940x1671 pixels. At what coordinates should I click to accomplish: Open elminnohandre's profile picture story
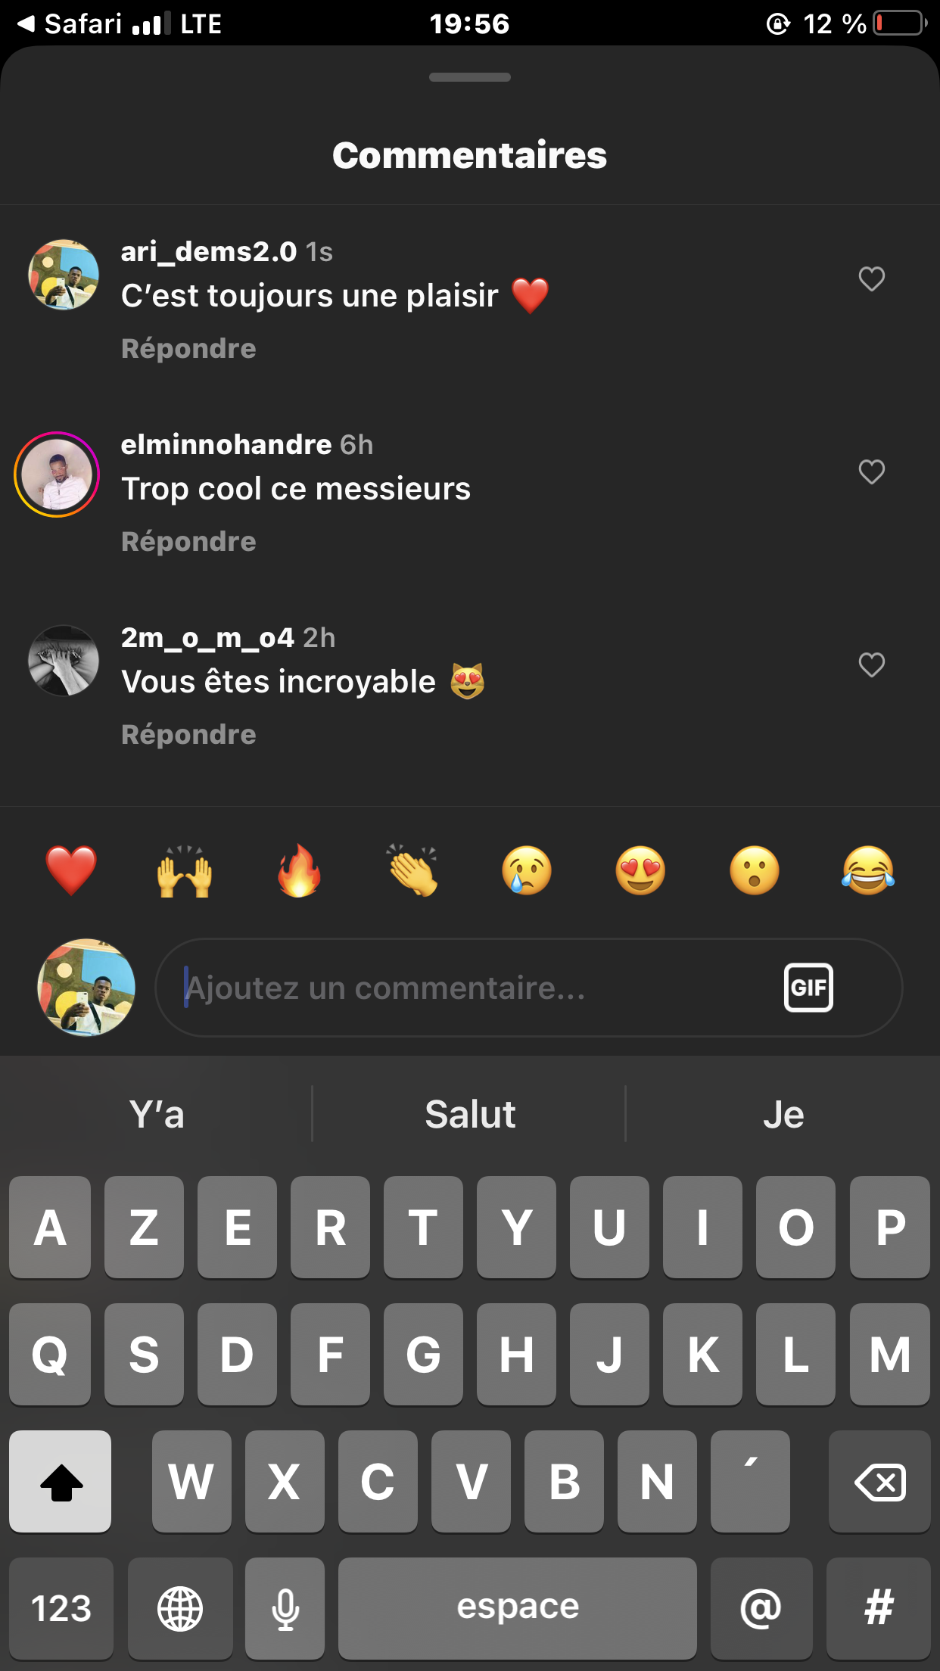[x=57, y=475]
